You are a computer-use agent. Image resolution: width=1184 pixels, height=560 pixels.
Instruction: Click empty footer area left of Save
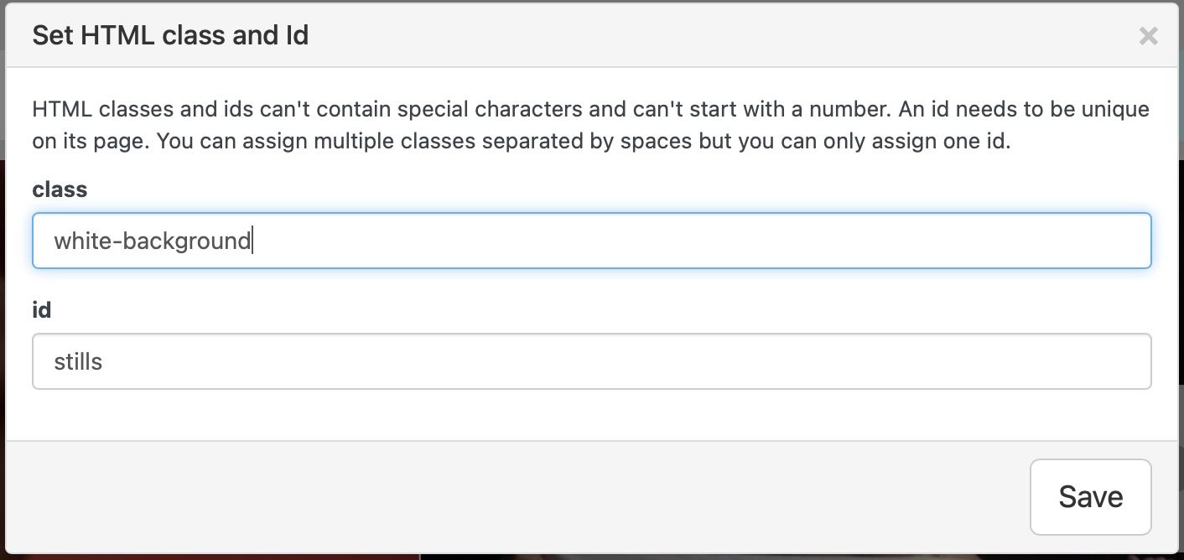pos(503,497)
